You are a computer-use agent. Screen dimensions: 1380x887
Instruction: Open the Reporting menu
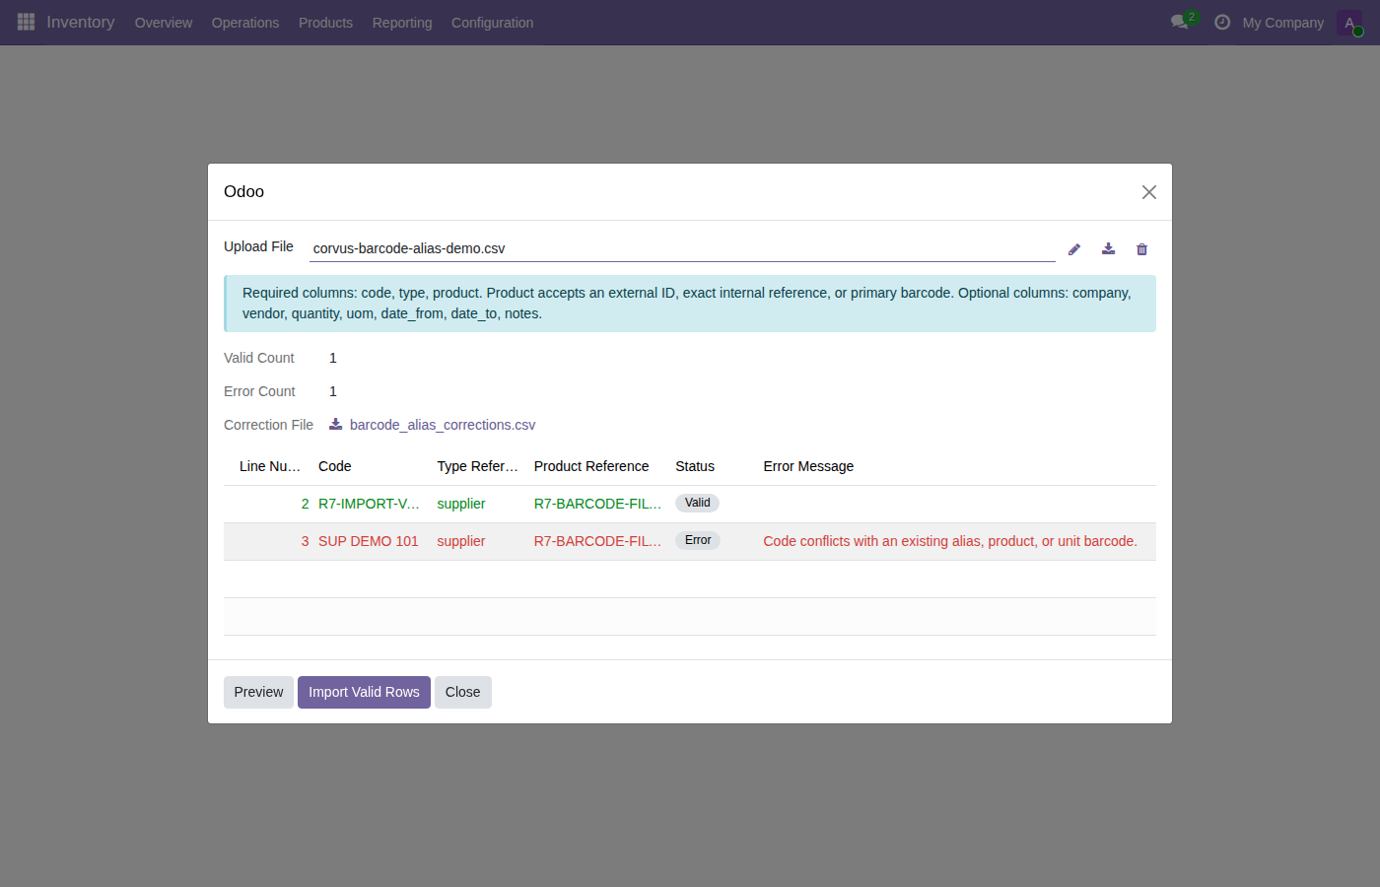402,23
